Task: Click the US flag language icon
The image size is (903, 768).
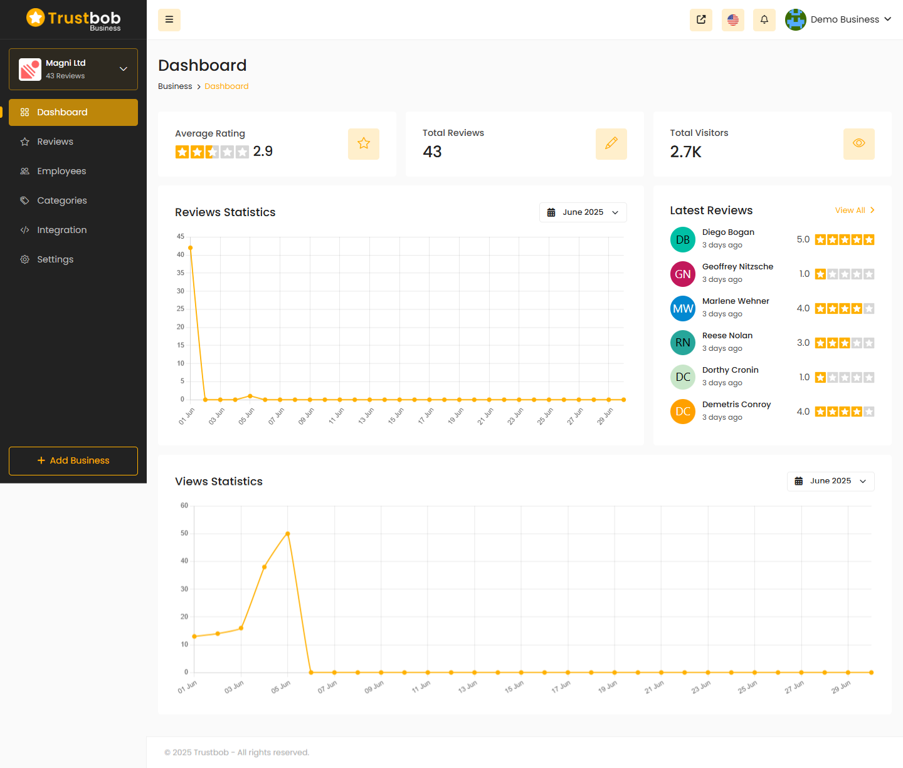Action: (x=732, y=20)
